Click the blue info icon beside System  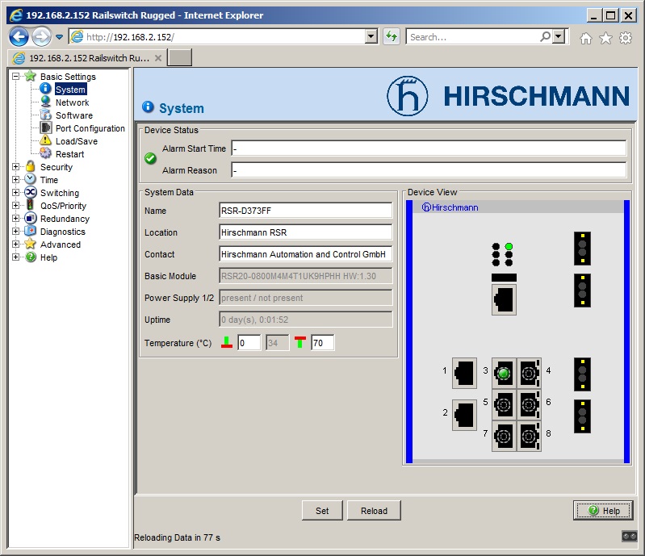tap(45, 89)
